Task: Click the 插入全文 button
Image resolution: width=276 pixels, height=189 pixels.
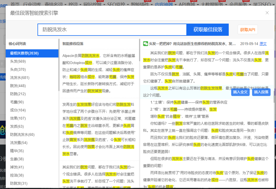Action: point(240,92)
